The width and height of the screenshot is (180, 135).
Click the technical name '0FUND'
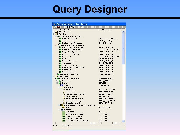pyautogui.click(x=103, y=83)
